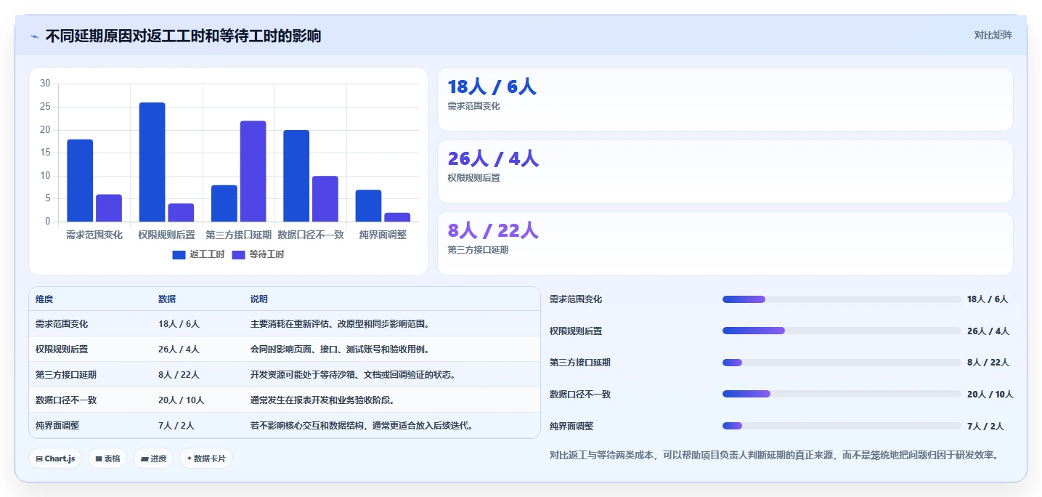Image resolution: width=1042 pixels, height=497 pixels.
Task: Click the 数据卡片 tag chip
Action: [206, 458]
